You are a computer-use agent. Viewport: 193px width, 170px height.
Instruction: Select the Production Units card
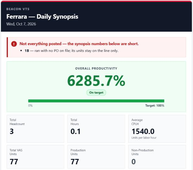(x=96, y=157)
